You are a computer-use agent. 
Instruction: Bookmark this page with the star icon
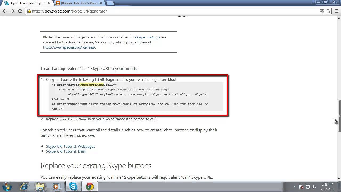click(328, 11)
